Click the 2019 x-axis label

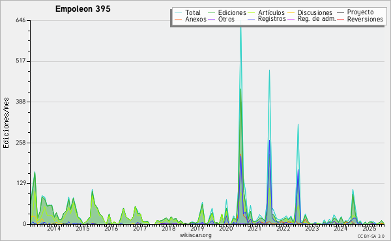(x=197, y=228)
